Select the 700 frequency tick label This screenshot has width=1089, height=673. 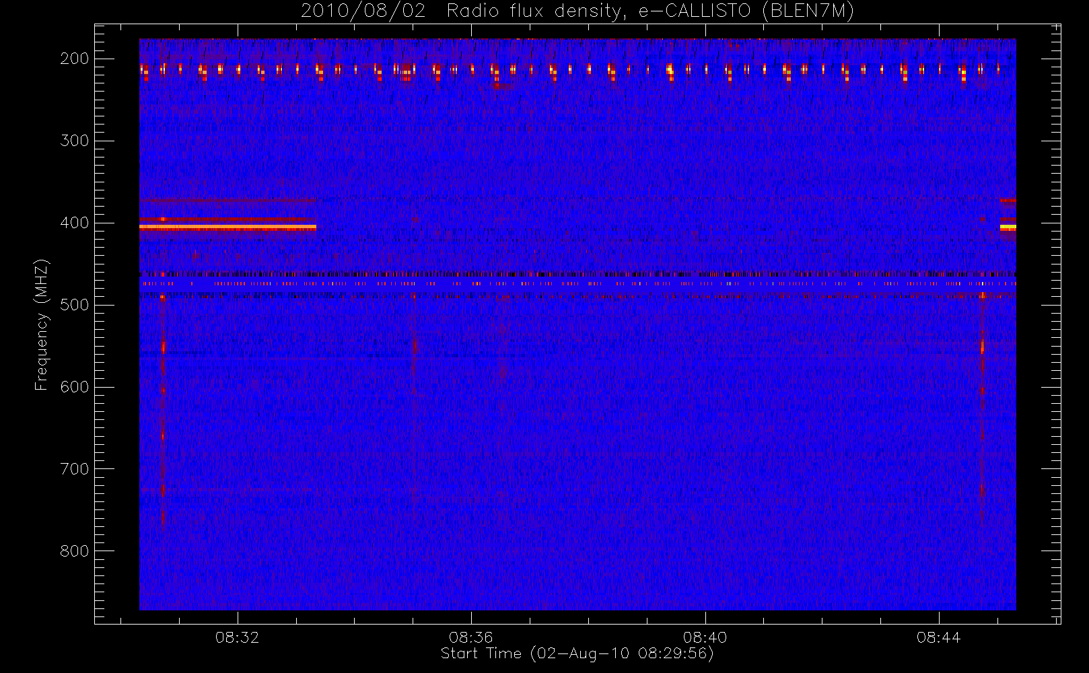coord(75,469)
